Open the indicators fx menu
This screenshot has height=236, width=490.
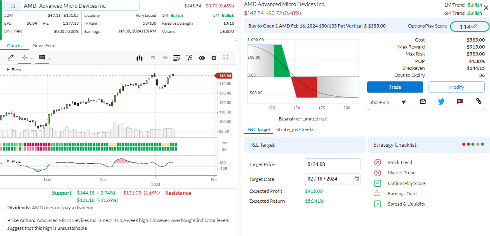click(189, 58)
